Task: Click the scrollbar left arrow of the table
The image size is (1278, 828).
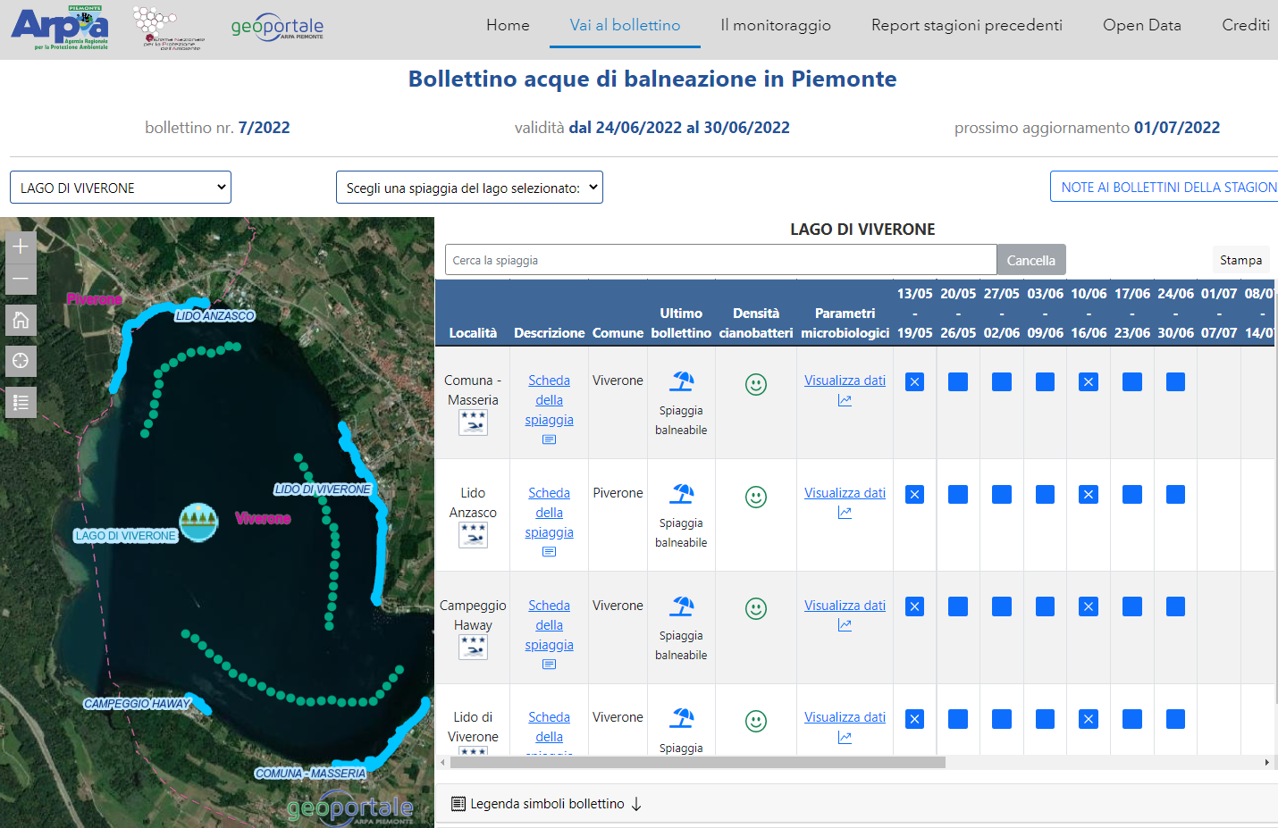Action: pos(442,763)
